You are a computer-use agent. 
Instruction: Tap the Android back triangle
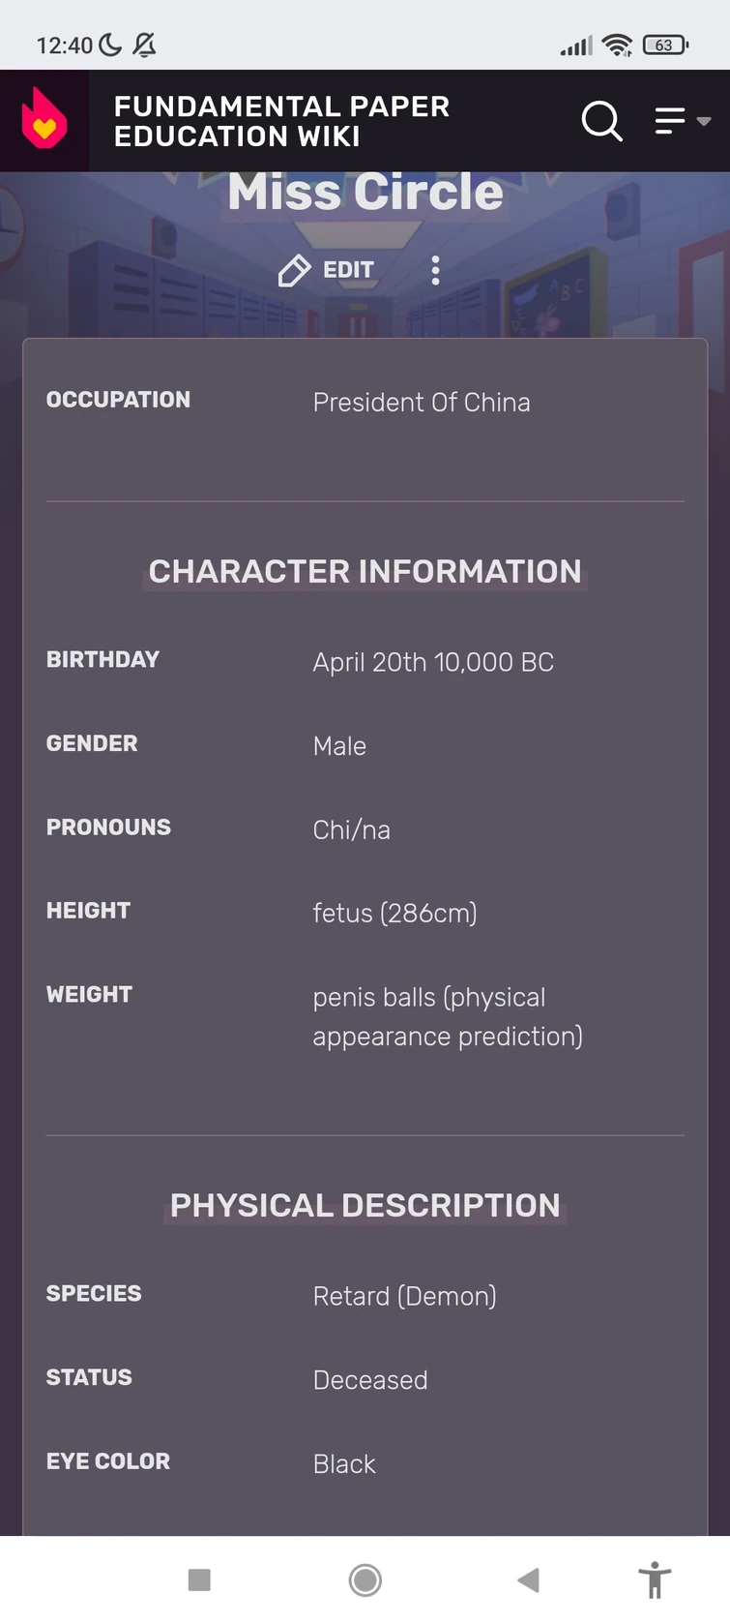pos(529,1580)
